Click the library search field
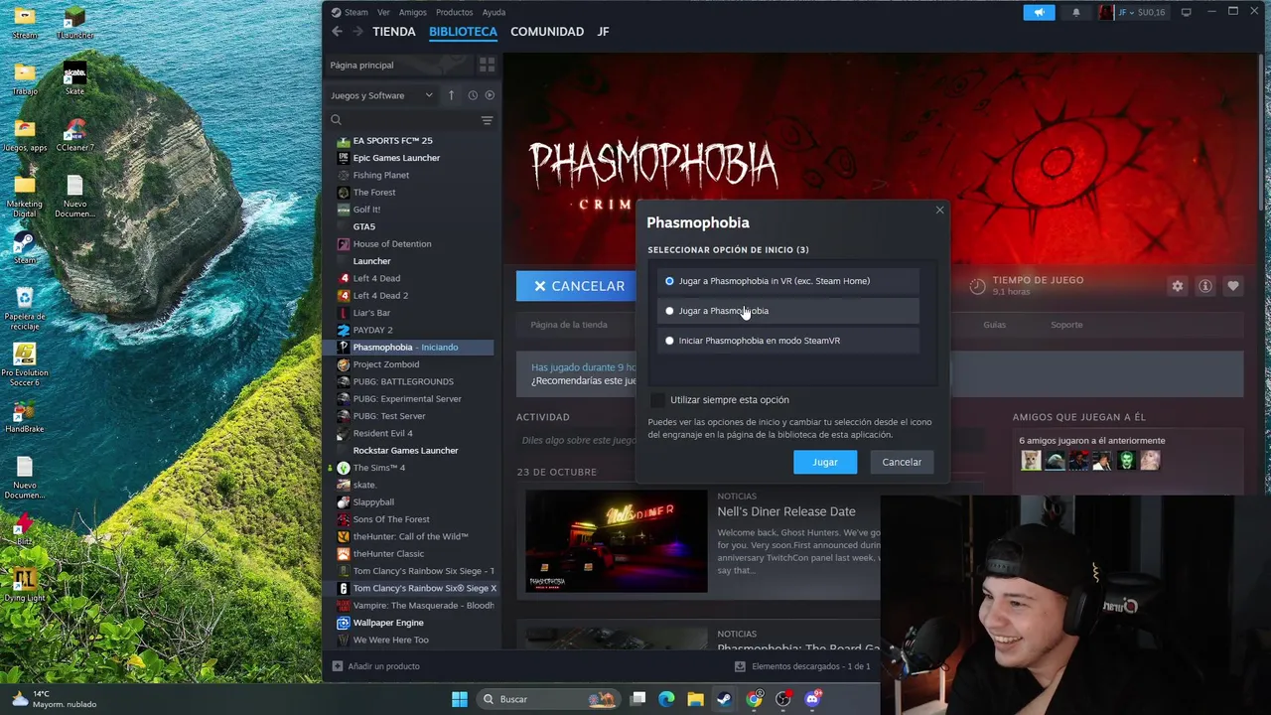 (404, 120)
